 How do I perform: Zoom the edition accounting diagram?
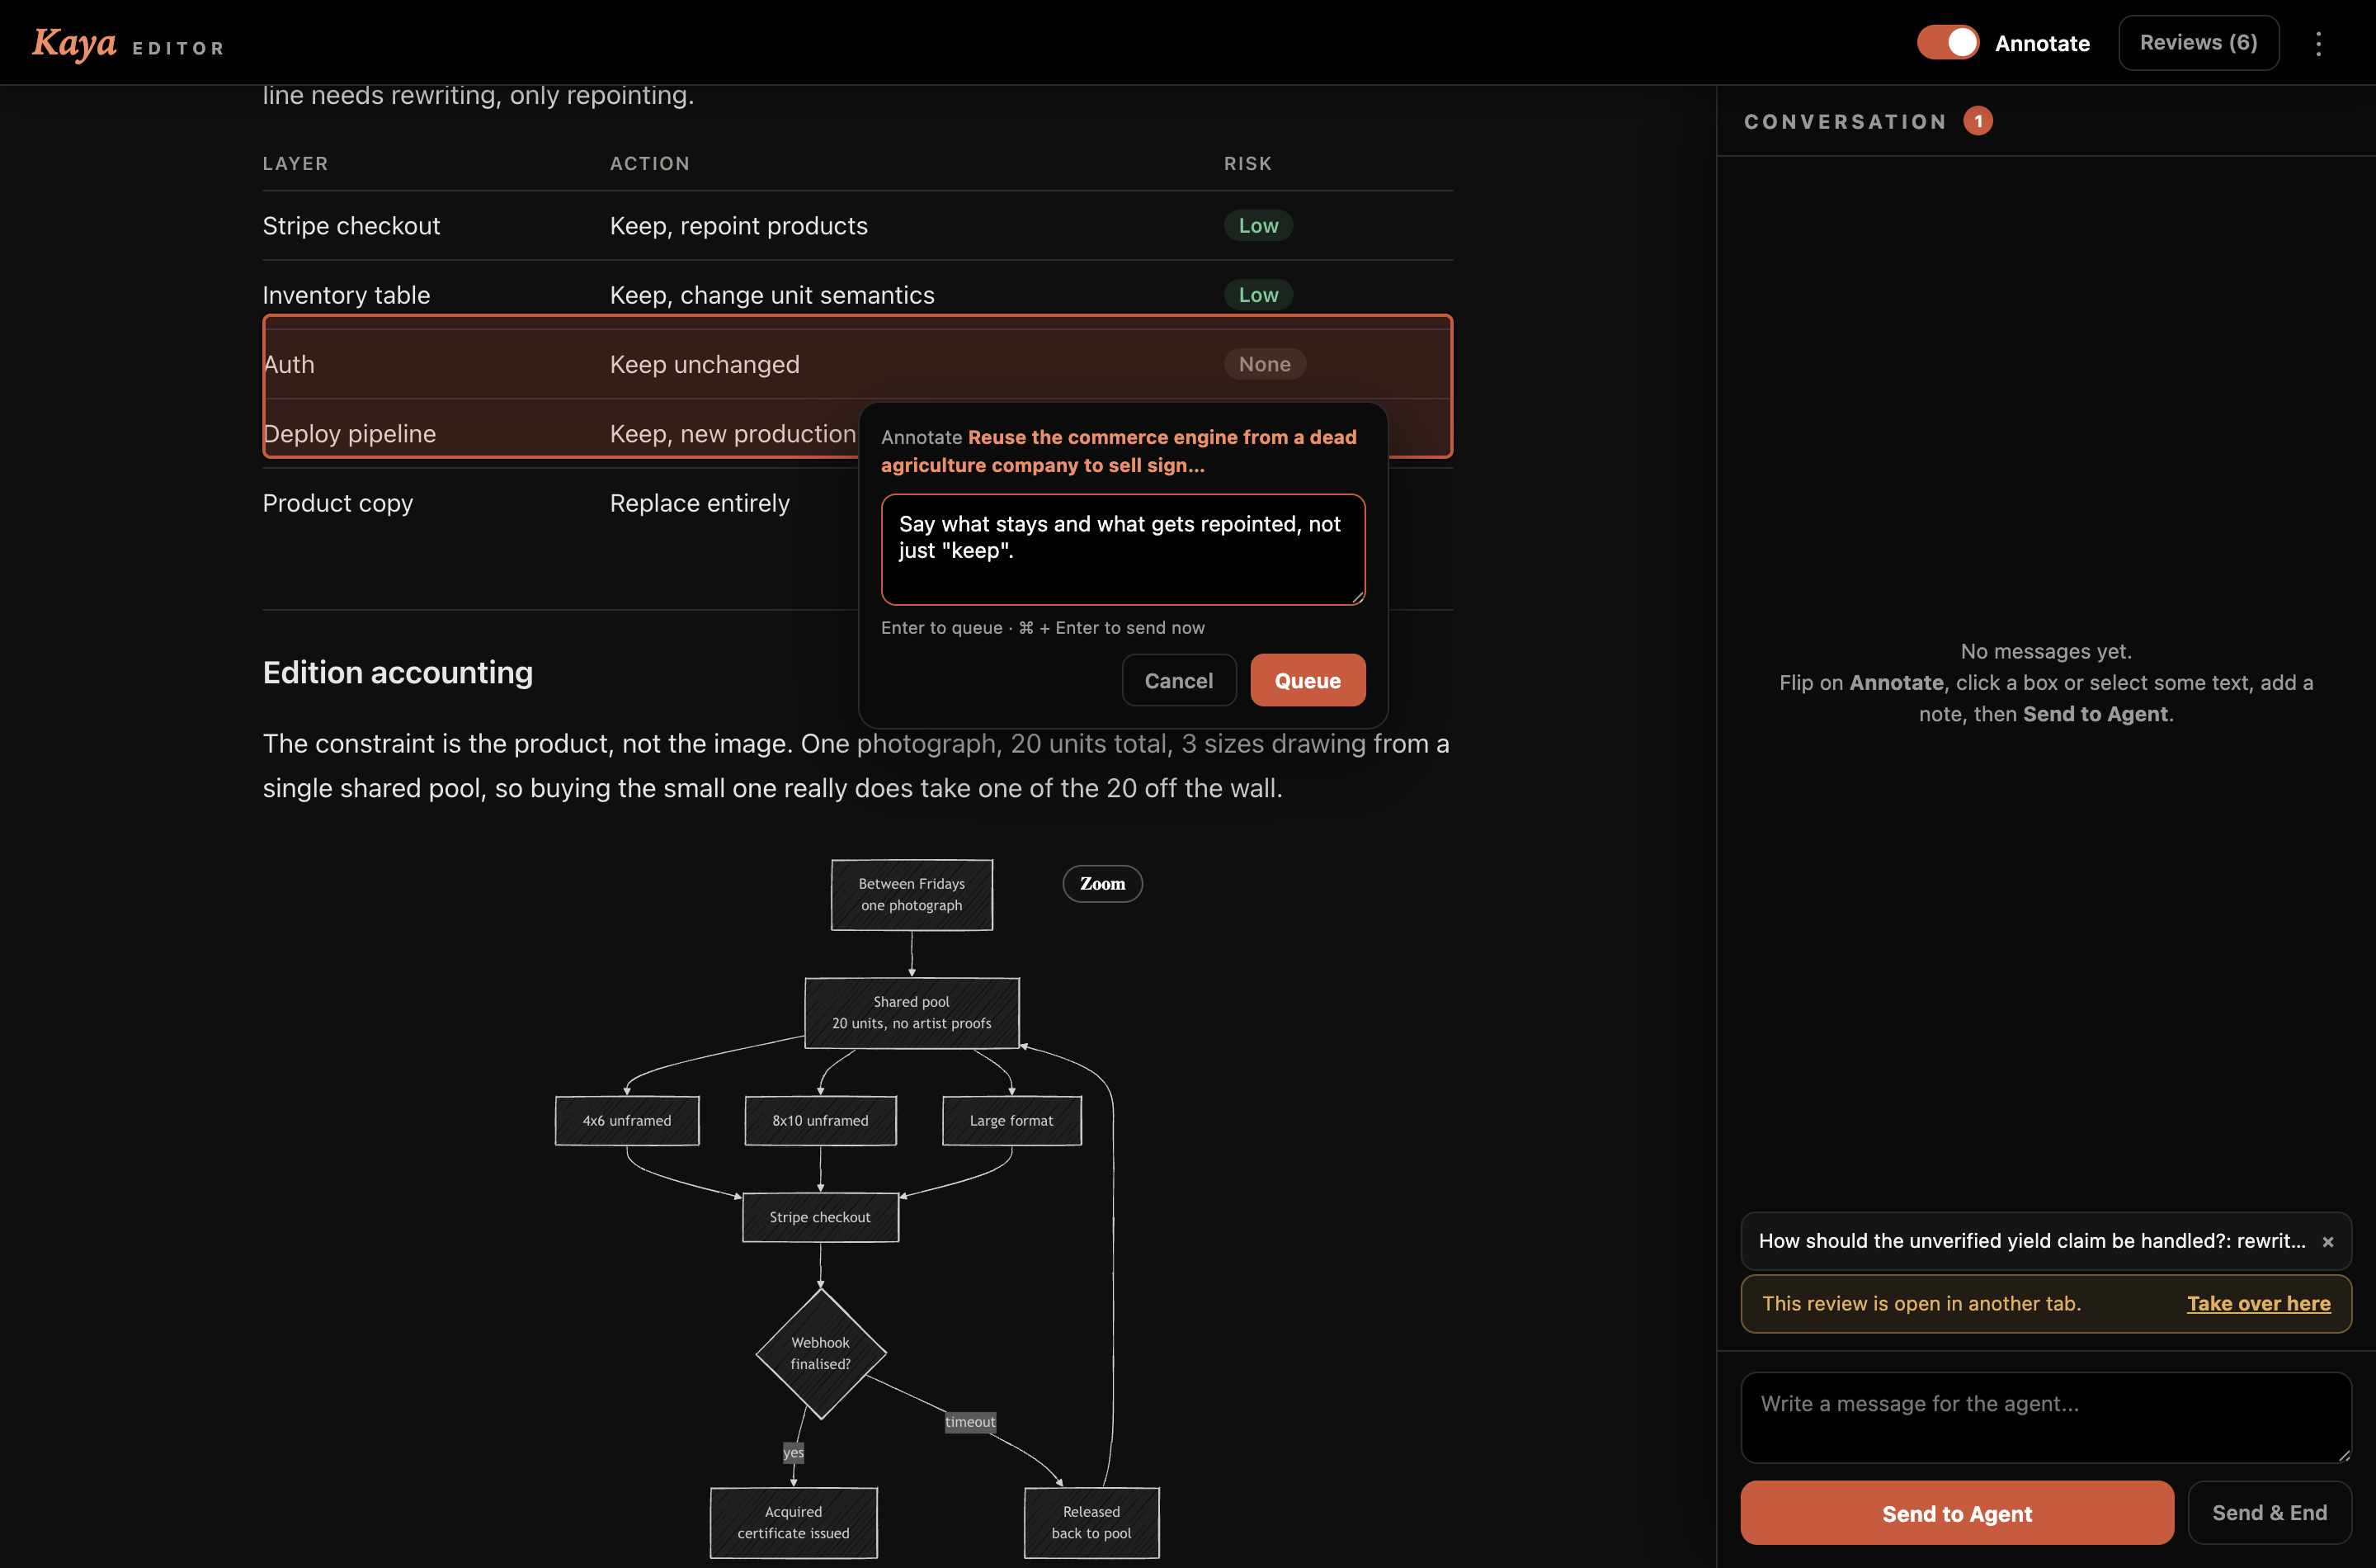tap(1101, 884)
